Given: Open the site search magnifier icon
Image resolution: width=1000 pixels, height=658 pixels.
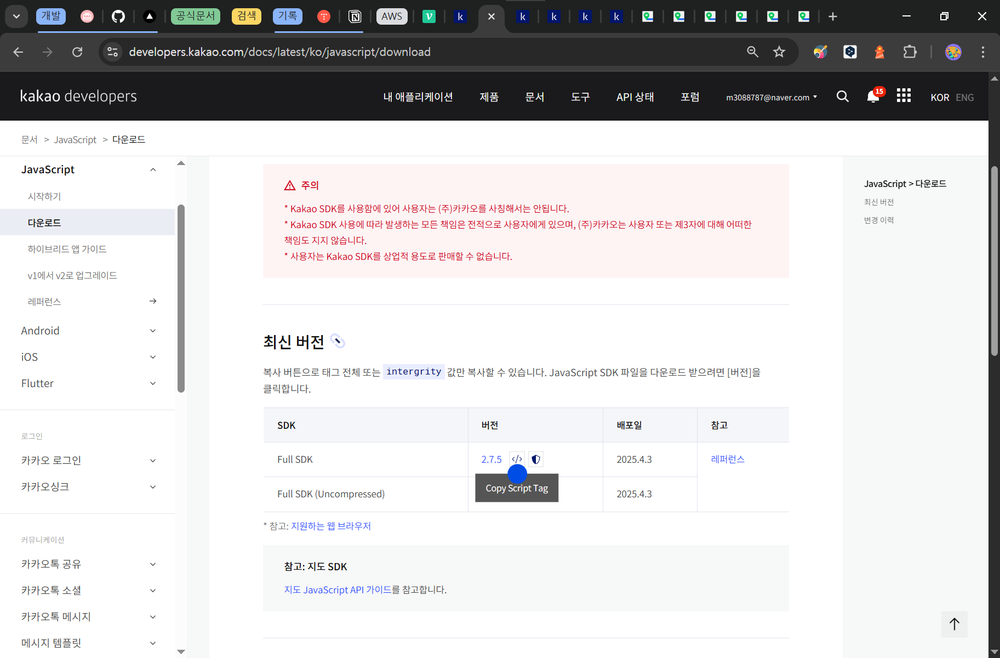Looking at the screenshot, I should click(843, 97).
